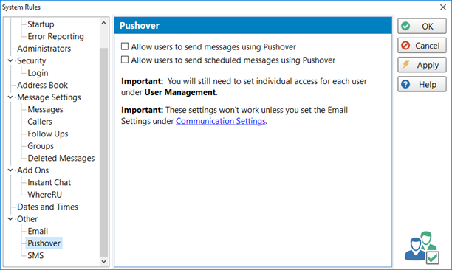Select Error Reporting in the tree

(x=55, y=36)
